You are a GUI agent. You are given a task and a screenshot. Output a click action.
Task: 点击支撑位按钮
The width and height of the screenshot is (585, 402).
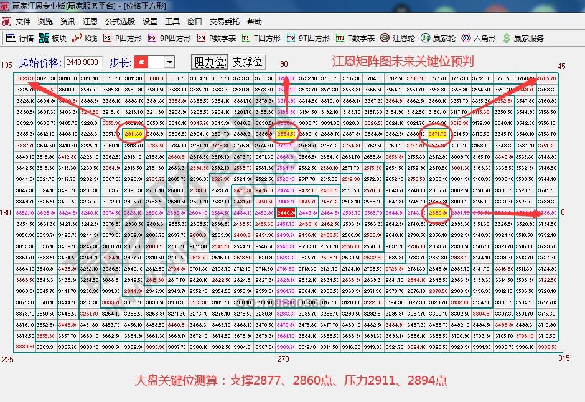[x=246, y=62]
